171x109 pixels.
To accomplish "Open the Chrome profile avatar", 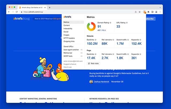I will [x=156, y=12].
